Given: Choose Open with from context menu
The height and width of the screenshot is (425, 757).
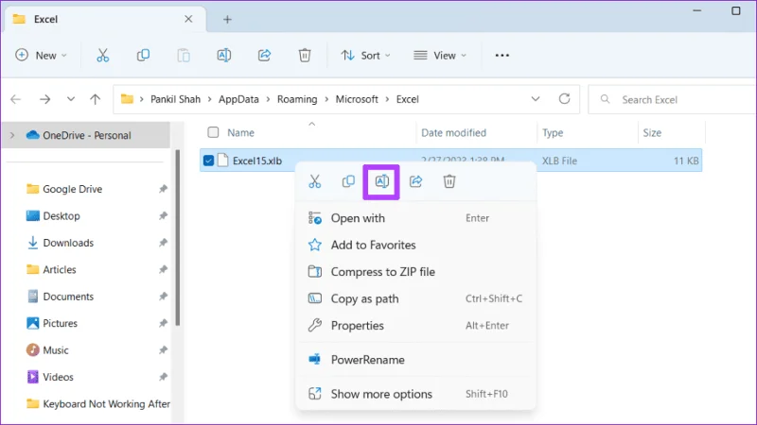Looking at the screenshot, I should click(415, 218).
